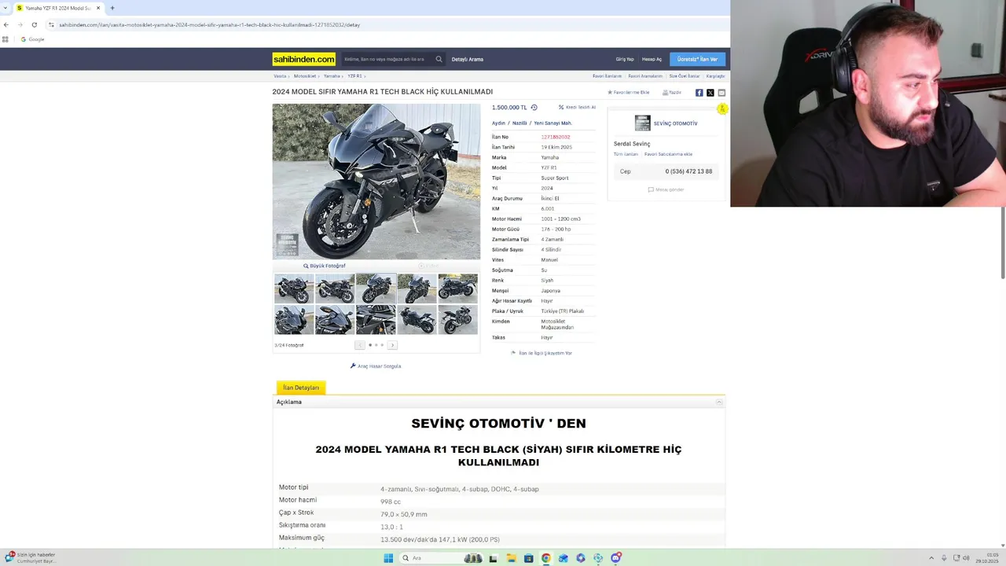Click Kredi Teklifi Al percent icon
1006x566 pixels.
[x=561, y=107]
